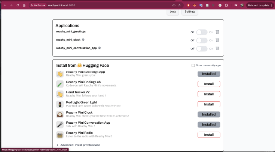
Task: Click the Red Light Green Light traffic icon
Action: 60,104
